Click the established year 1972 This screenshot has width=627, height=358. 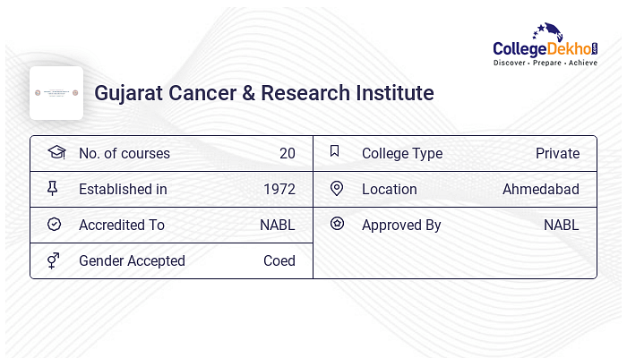point(279,190)
